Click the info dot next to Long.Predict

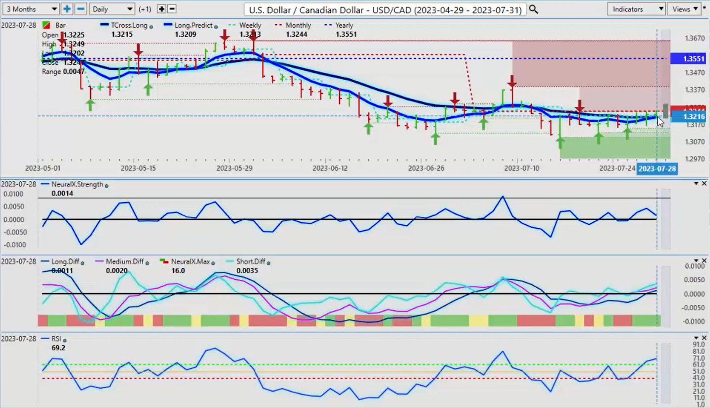(216, 26)
